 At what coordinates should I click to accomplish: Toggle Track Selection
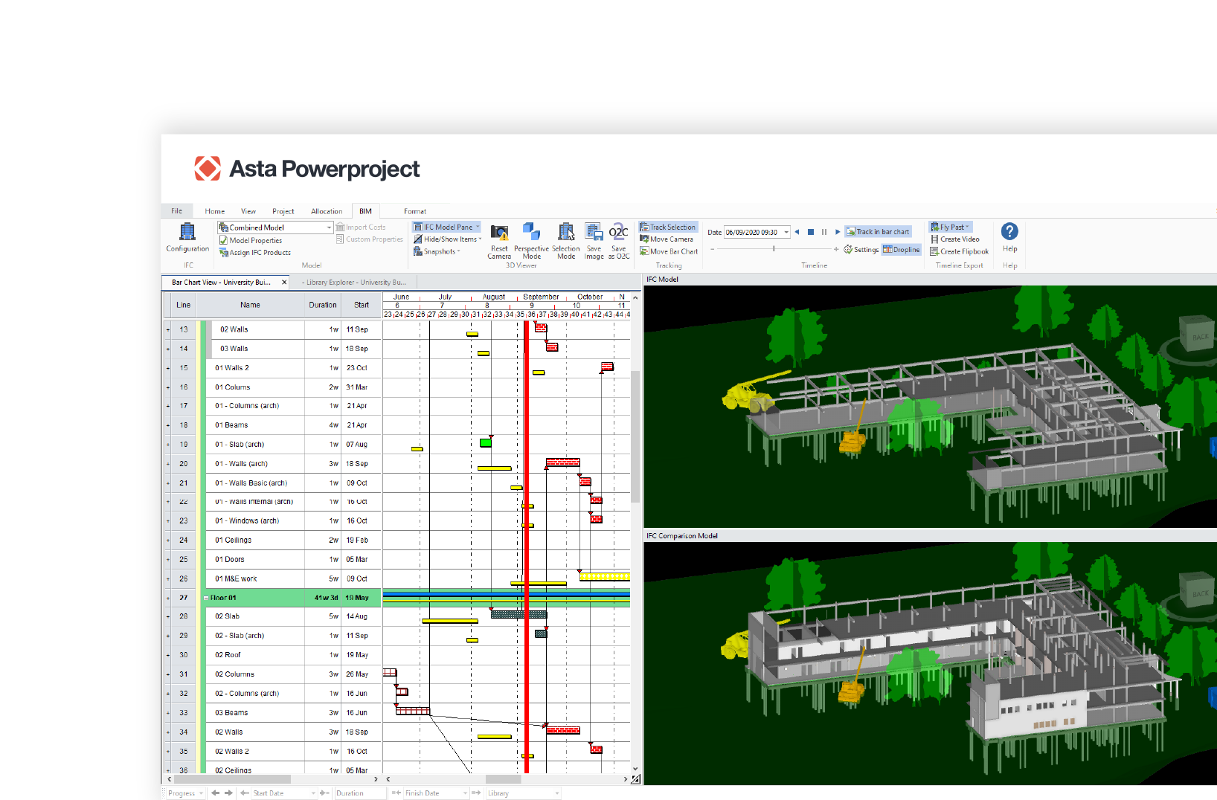pos(667,228)
